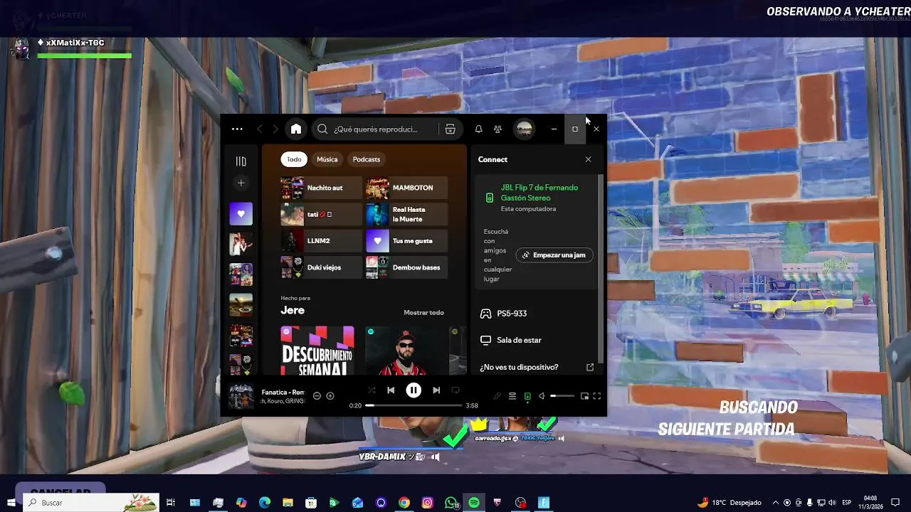911x512 pixels.
Task: Select the Podcasts filter chip
Action: tap(367, 159)
